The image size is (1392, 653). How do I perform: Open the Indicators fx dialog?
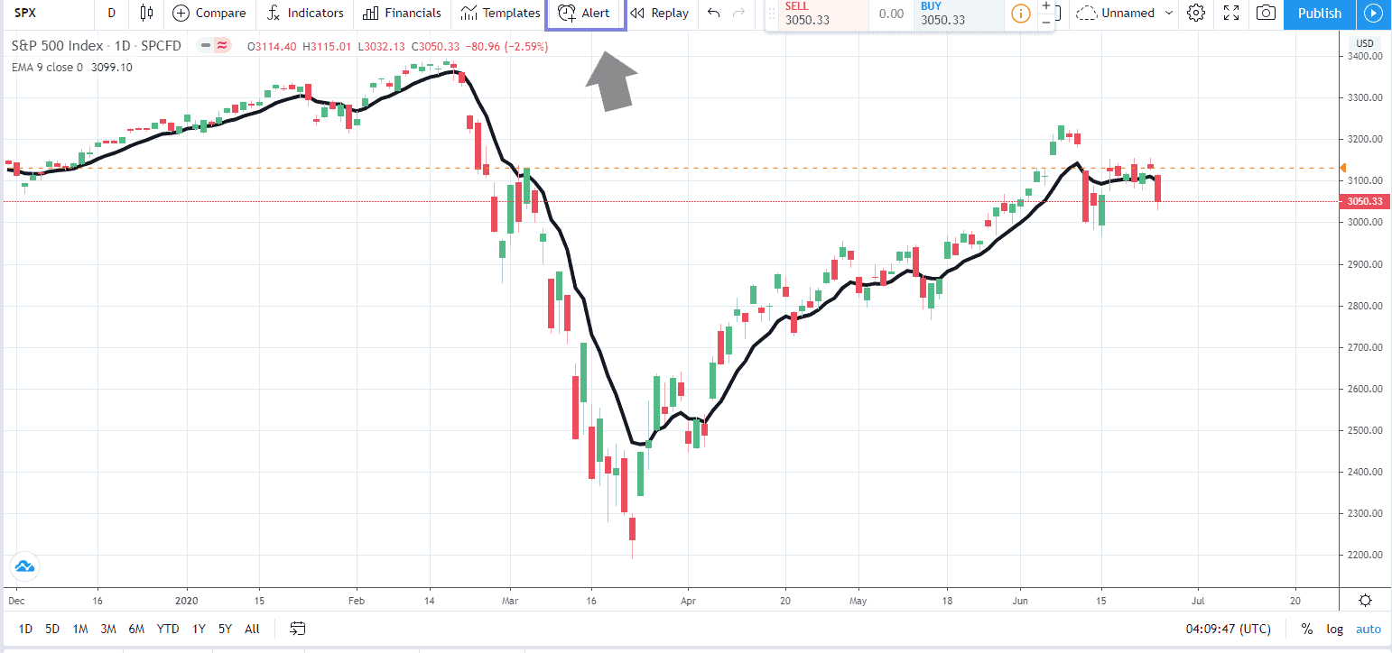pyautogui.click(x=305, y=13)
